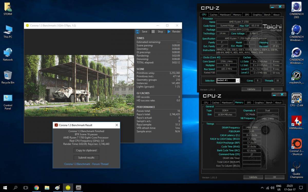Open the Paint palette icon in taskbar
Viewport: 308px width, 192px height.
(x=57, y=188)
